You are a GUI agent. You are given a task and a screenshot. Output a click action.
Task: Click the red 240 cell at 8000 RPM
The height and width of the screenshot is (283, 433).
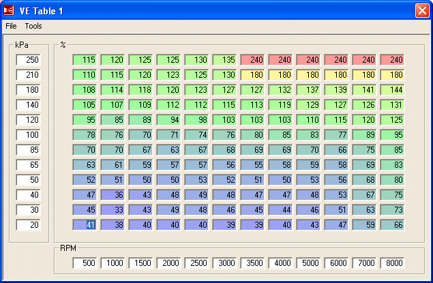coord(393,60)
